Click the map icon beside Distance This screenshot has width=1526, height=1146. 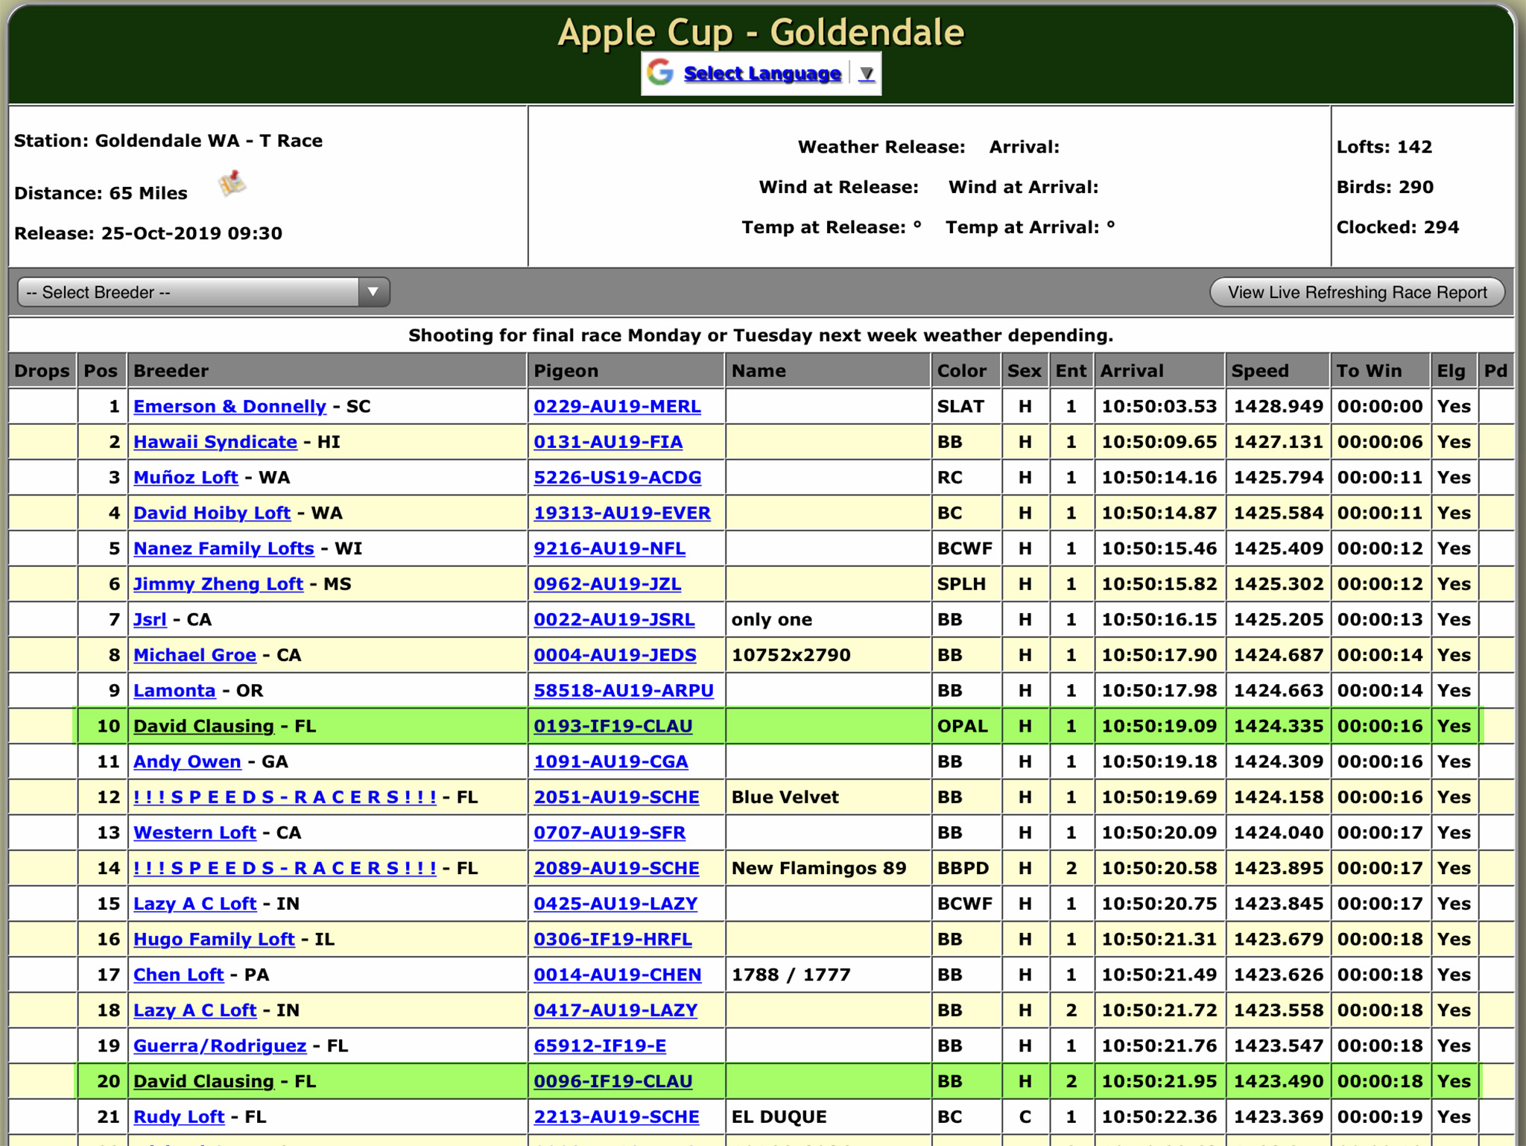point(232,183)
